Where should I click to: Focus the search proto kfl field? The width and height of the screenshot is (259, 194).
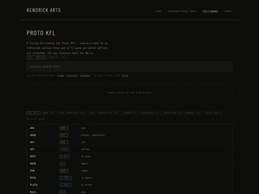point(129,67)
